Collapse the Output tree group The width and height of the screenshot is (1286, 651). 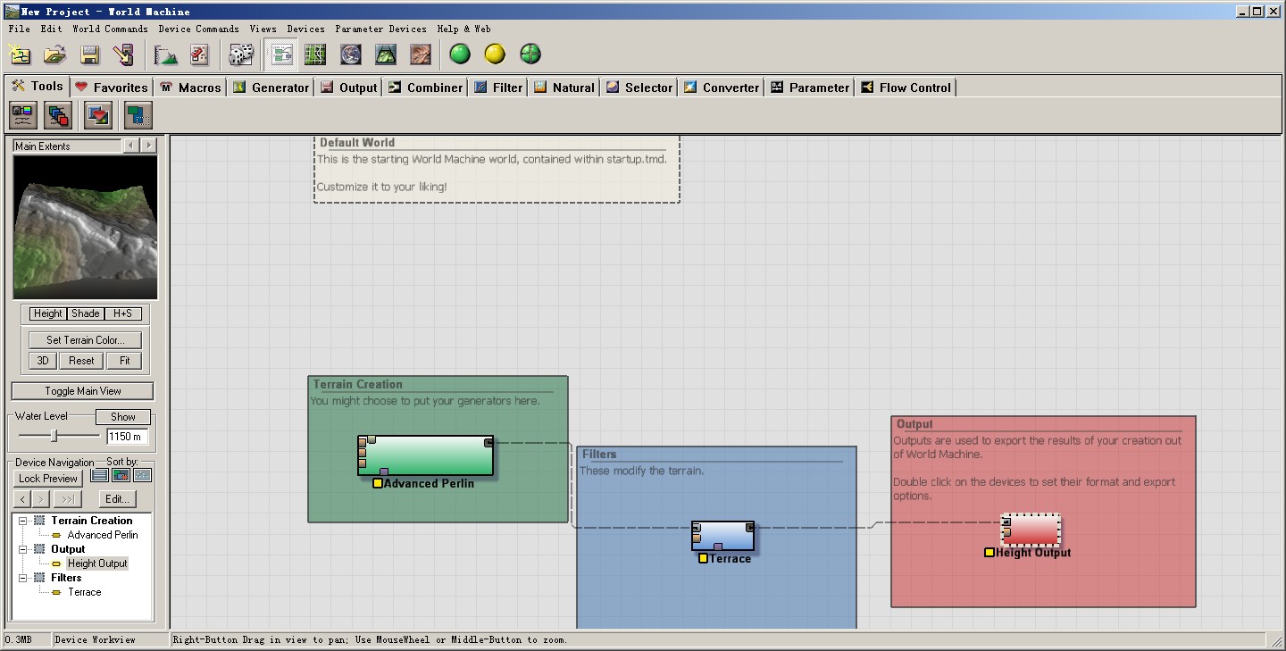point(23,549)
